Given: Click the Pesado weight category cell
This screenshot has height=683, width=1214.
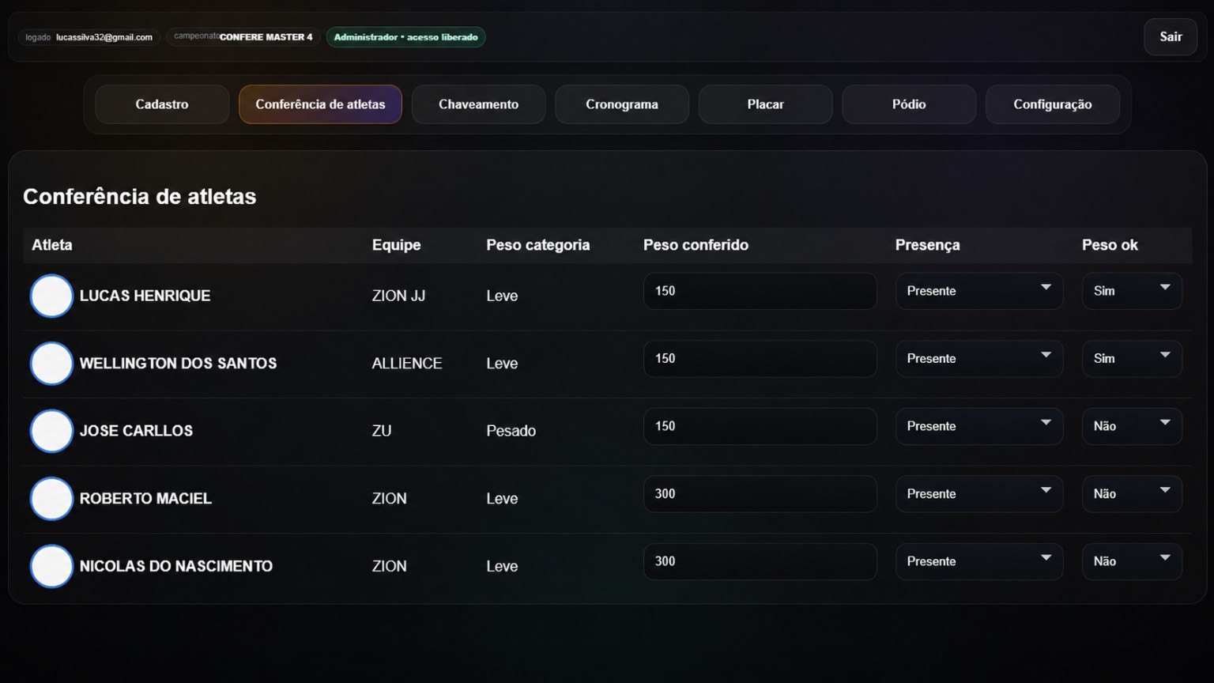Looking at the screenshot, I should pos(511,431).
